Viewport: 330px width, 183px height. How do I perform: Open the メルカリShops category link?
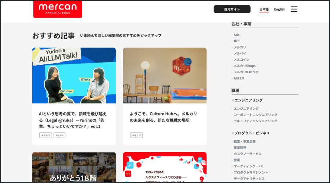tap(245, 66)
